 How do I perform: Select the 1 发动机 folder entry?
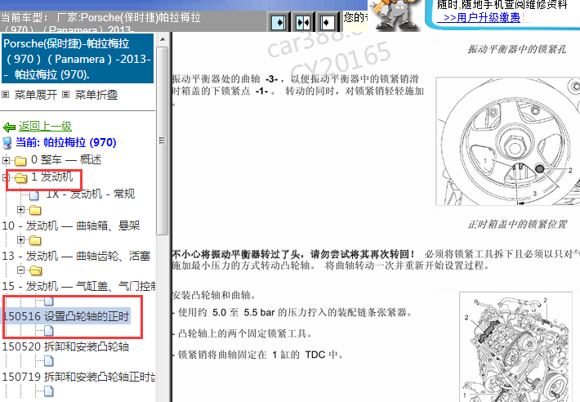click(51, 176)
